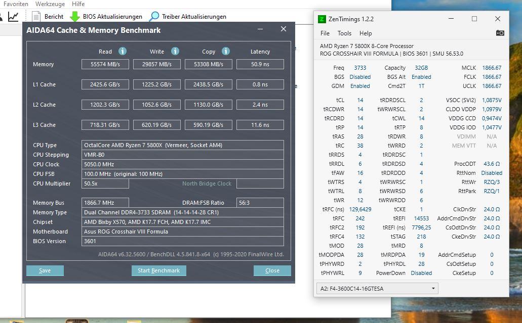Close the AIDA64 benchmark dialog with X
Image resolution: width=522 pixels, height=323 pixels.
click(x=284, y=29)
